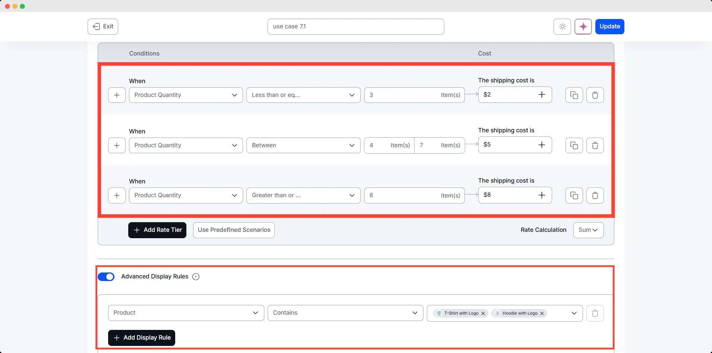Change the Between operator dropdown
The width and height of the screenshot is (712, 353).
(x=303, y=145)
